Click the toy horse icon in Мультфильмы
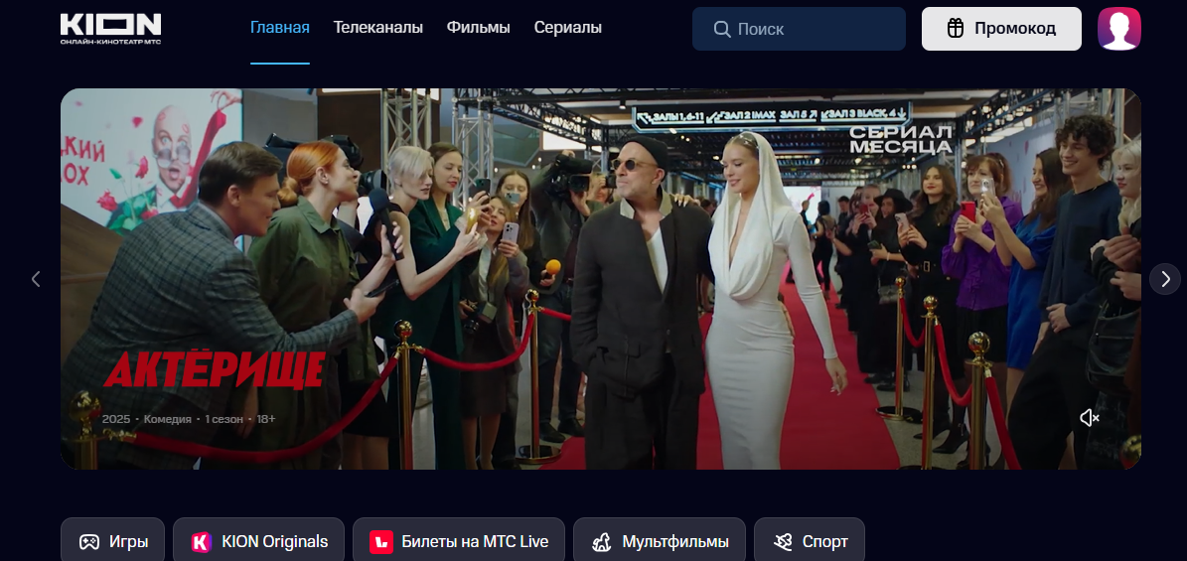Viewport: 1187px width, 561px height. coord(602,542)
